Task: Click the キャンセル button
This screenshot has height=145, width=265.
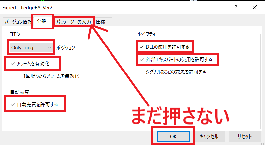Action: click(x=209, y=136)
